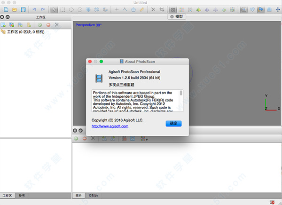Click 确定 to dismiss the About dialog

click(x=173, y=124)
